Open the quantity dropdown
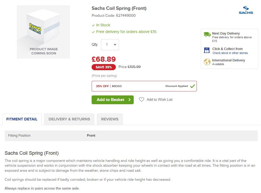Screen dimensions: 261x193 (110, 45)
